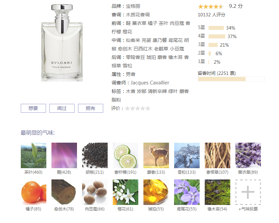Toggle the 拥有 ownership button
This screenshot has width=279, height=223.
click(x=91, y=108)
